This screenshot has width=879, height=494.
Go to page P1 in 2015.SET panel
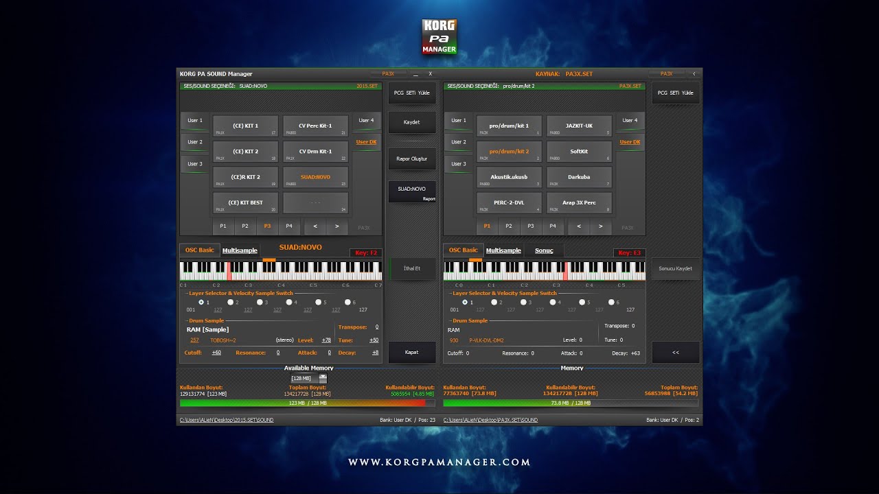coord(223,226)
